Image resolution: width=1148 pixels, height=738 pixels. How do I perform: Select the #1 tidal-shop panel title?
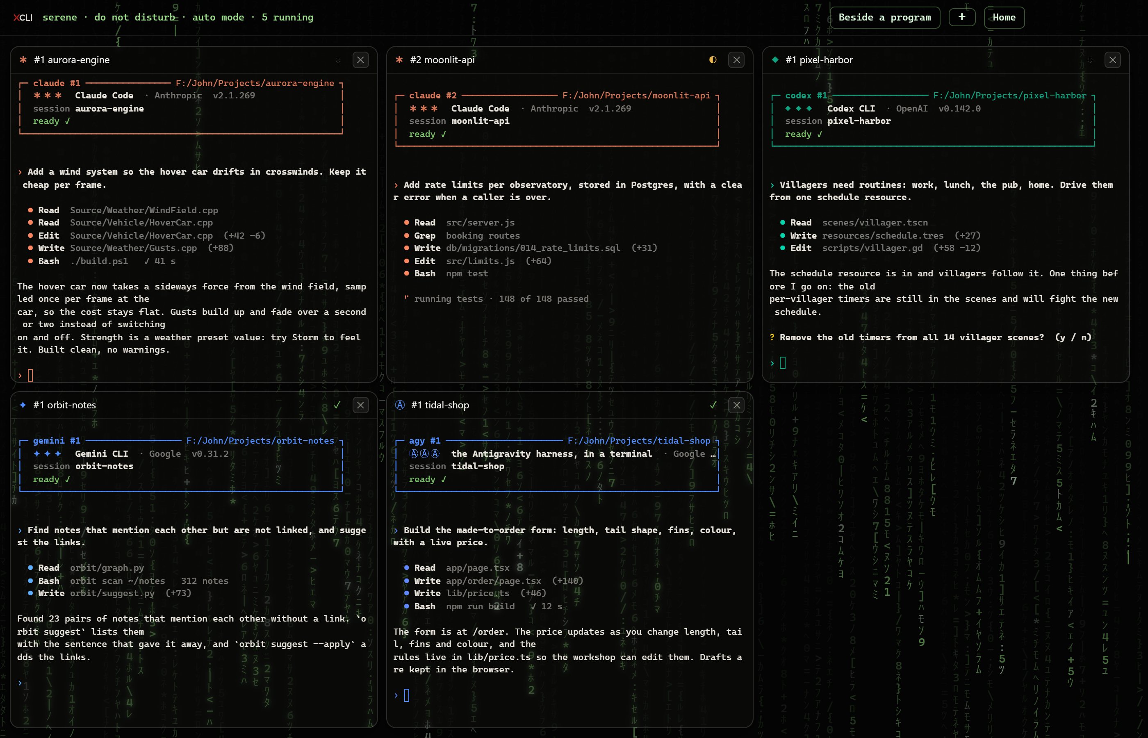click(440, 405)
